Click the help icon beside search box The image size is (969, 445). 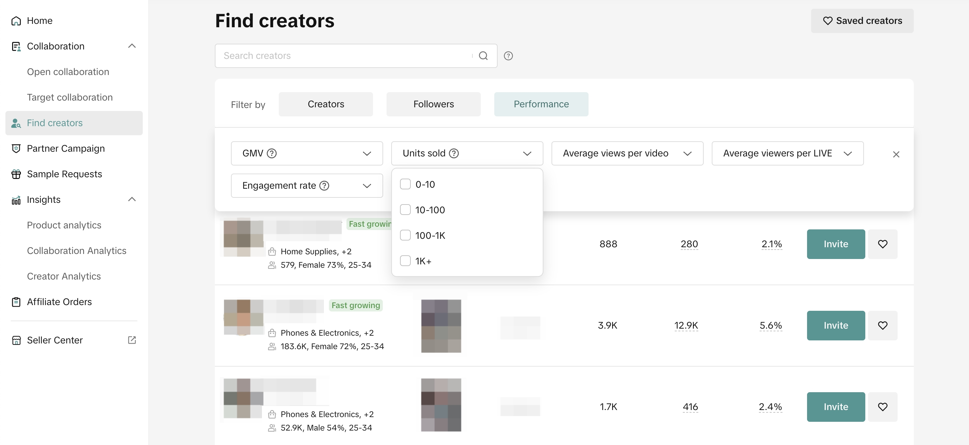(x=508, y=55)
